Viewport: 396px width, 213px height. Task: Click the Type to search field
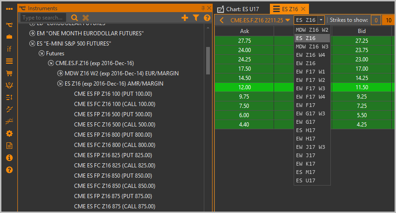coord(43,18)
